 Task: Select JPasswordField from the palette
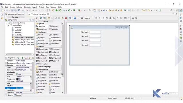click(x=55, y=84)
